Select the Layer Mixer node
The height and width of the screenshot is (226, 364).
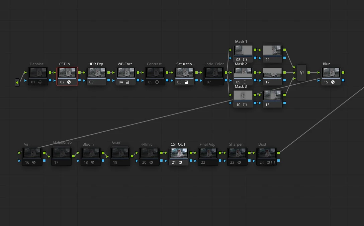(301, 72)
